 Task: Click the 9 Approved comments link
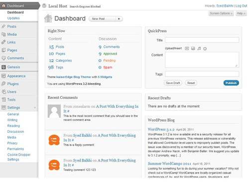click(108, 54)
